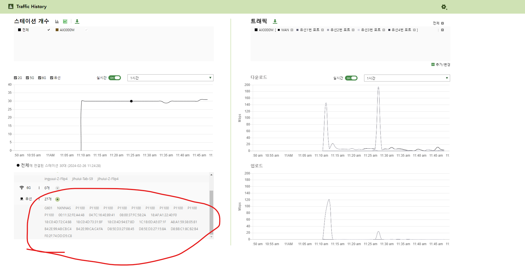525x266 pixels.
Task: Remove all traffic items via 전체 X
Action: pos(442,23)
